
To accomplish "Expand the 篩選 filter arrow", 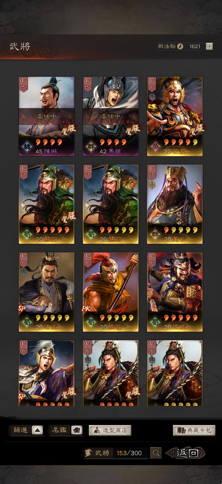I will [37, 430].
